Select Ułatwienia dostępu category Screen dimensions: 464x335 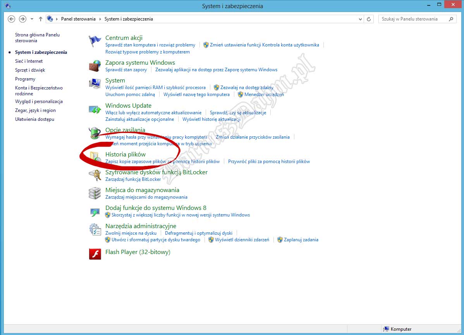(x=34, y=119)
